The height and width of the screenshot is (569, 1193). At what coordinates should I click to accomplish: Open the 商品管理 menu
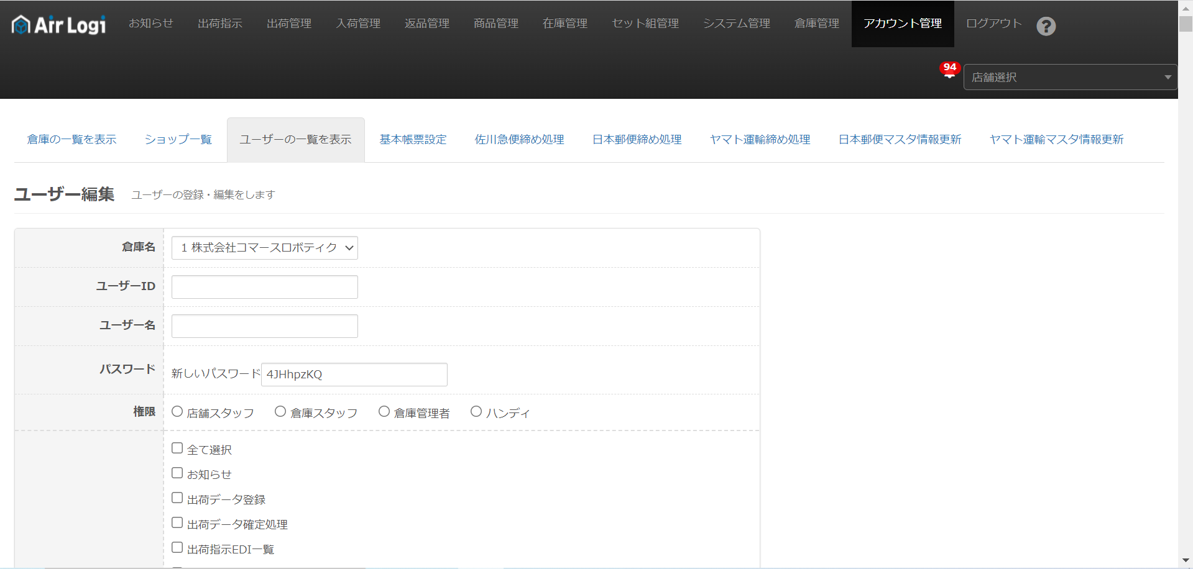[x=495, y=24]
